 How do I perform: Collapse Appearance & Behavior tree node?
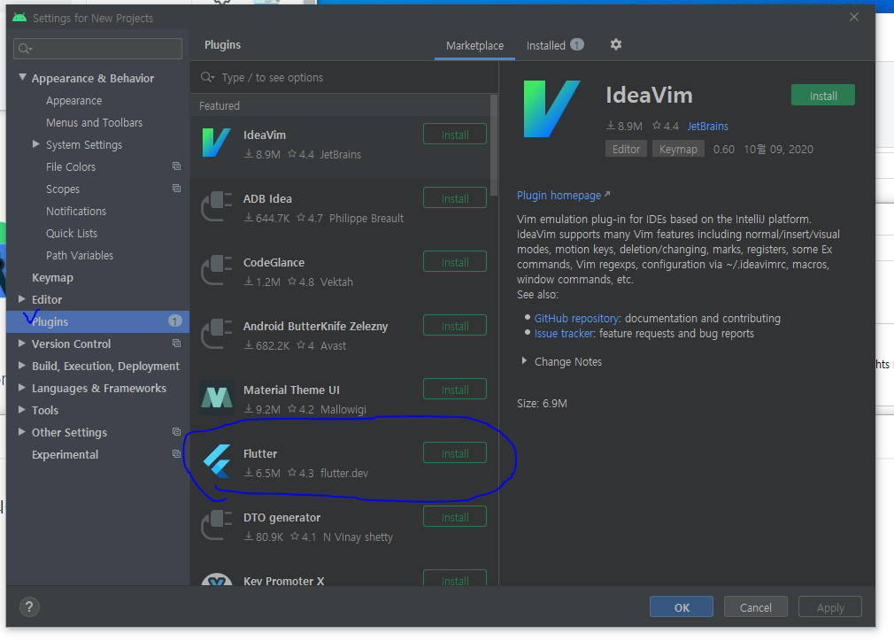[22, 77]
